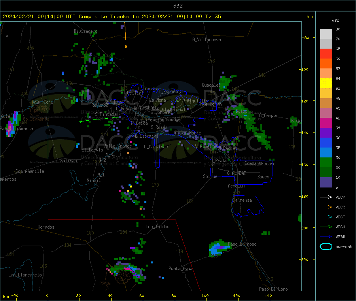Click the 'G_Campos' map label
The height and width of the screenshot is (301, 356).
[269, 115]
